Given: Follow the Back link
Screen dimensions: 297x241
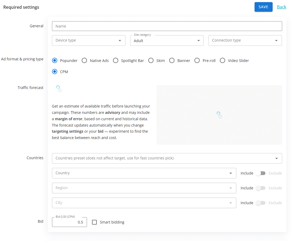Looking at the screenshot, I should [x=281, y=7].
